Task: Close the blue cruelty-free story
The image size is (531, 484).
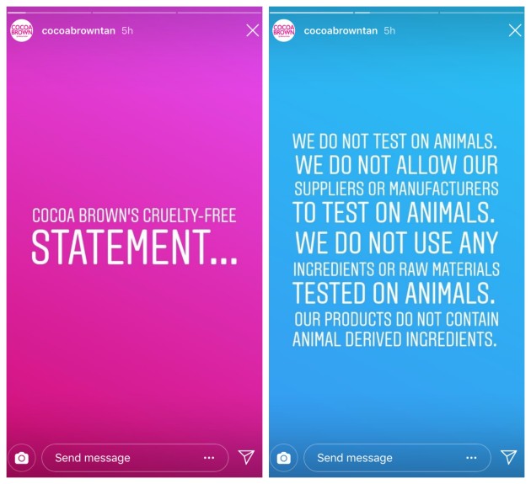Action: click(x=515, y=30)
